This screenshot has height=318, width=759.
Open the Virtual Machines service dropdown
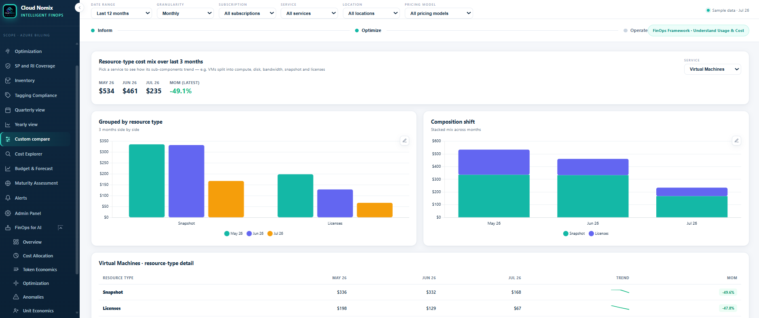(x=712, y=69)
